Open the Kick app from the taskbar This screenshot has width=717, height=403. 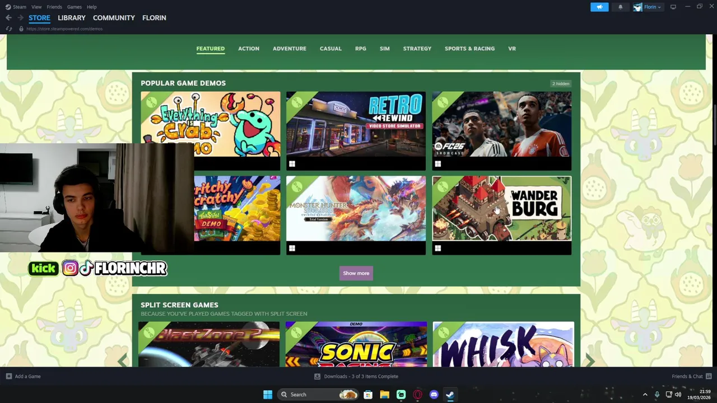401,395
